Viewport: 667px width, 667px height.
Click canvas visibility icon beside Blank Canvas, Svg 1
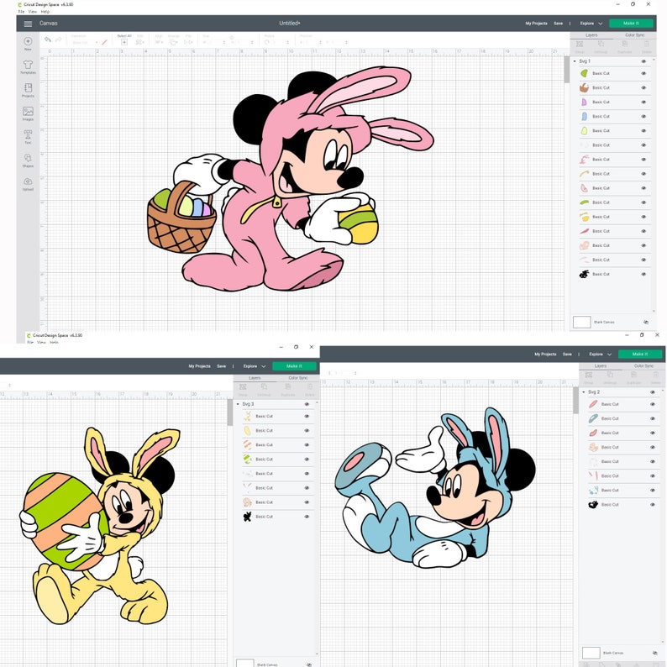coord(646,322)
